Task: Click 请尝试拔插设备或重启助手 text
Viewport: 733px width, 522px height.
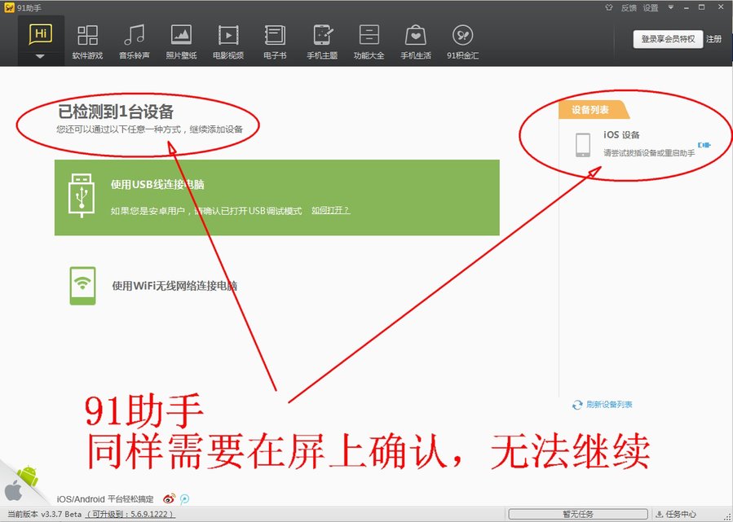Action: (x=649, y=152)
